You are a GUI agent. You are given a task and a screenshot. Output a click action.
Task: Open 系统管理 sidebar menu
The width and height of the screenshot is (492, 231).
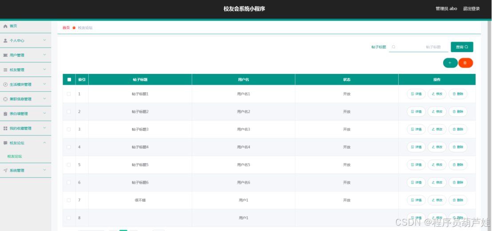[x=25, y=170]
